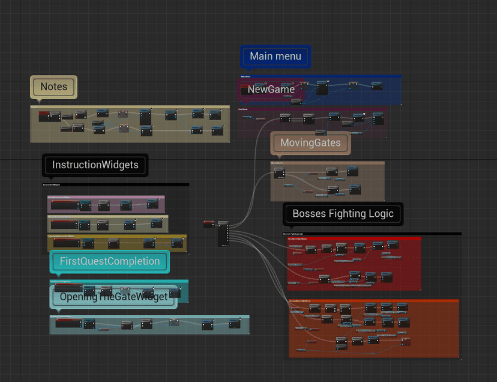Select the Main menu comment bubble
Image resolution: width=497 pixels, height=382 pixels.
275,56
